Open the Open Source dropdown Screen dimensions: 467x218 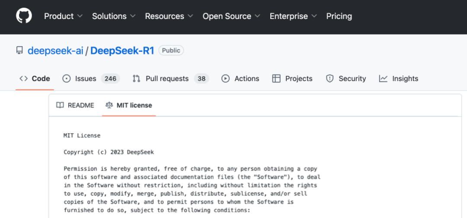(231, 16)
